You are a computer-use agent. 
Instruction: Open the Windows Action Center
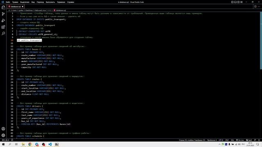click(257, 144)
